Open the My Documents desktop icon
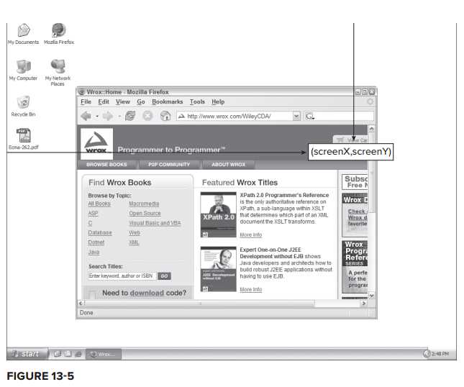This screenshot has height=387, width=464. [x=23, y=34]
